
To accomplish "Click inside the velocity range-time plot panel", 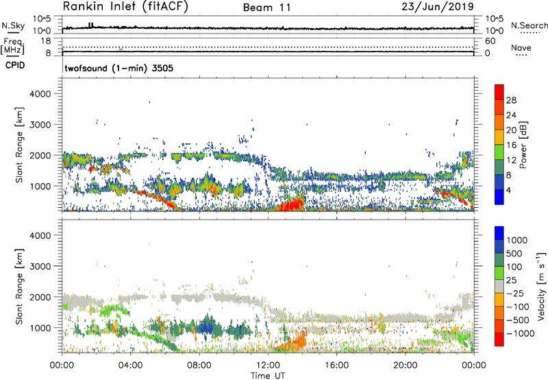I will pos(268,285).
